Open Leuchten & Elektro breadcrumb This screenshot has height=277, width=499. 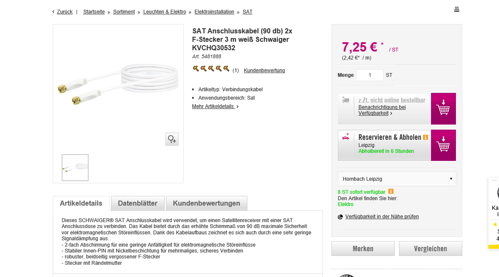pyautogui.click(x=165, y=12)
